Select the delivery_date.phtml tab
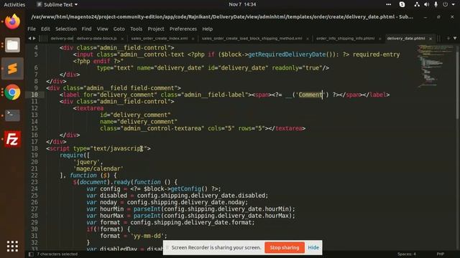The height and width of the screenshot is (258, 460). 405,38
